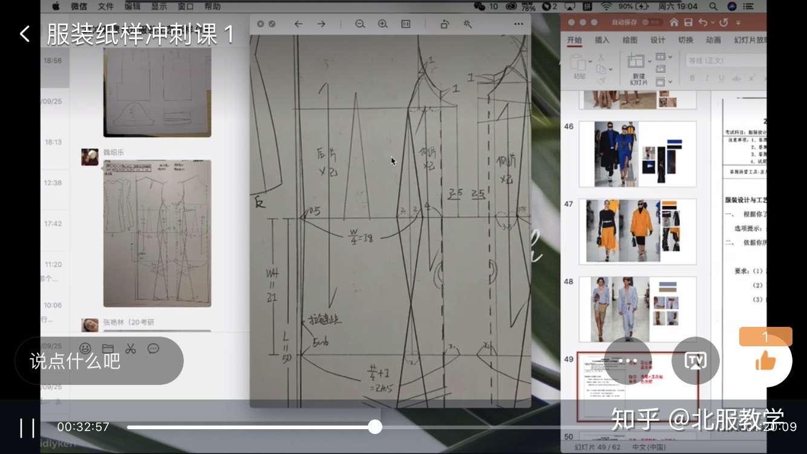The image size is (807, 454).
Task: Undo last action in PowerPoint
Action: [702, 22]
